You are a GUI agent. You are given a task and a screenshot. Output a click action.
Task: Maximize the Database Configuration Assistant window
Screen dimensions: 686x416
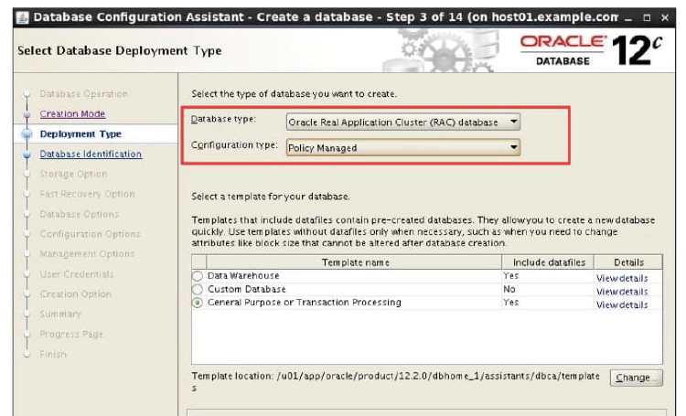647,18
